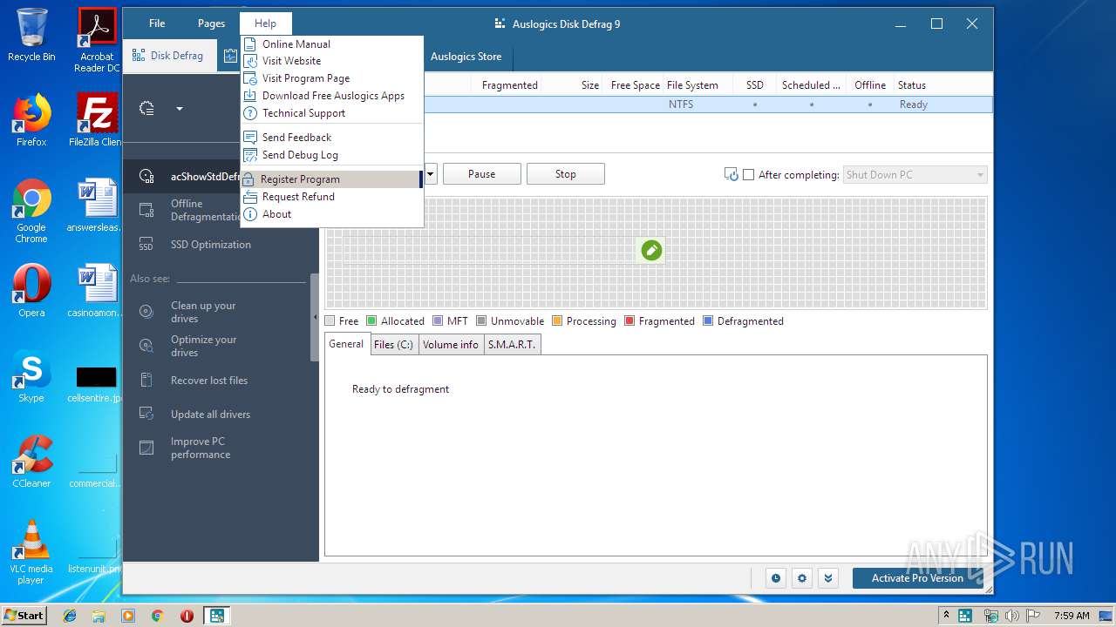
Task: Click the system health monitor tab icon
Action: tap(229, 56)
